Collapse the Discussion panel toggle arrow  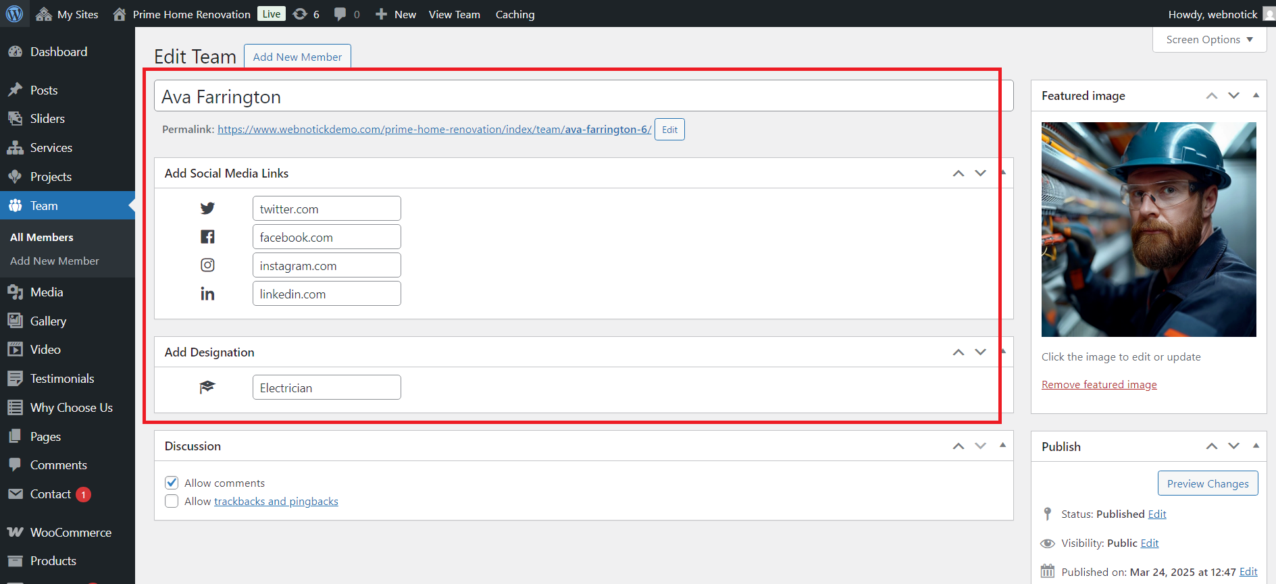1002,446
